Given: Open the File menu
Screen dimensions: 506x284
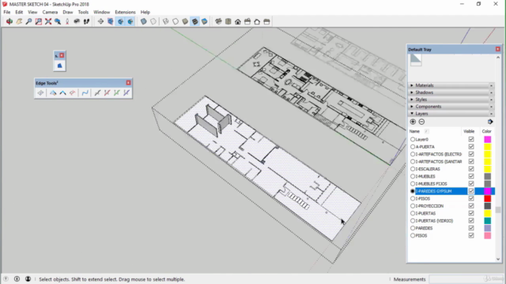Looking at the screenshot, I should (x=7, y=13).
